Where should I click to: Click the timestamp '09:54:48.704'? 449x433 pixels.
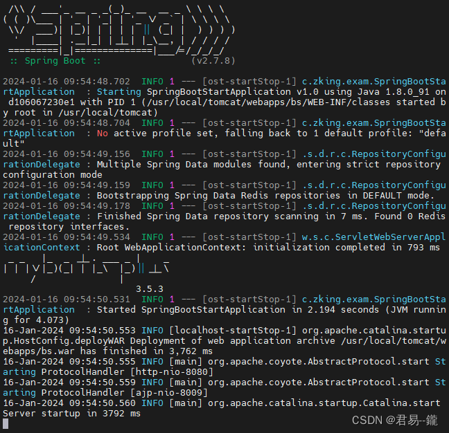(97, 123)
